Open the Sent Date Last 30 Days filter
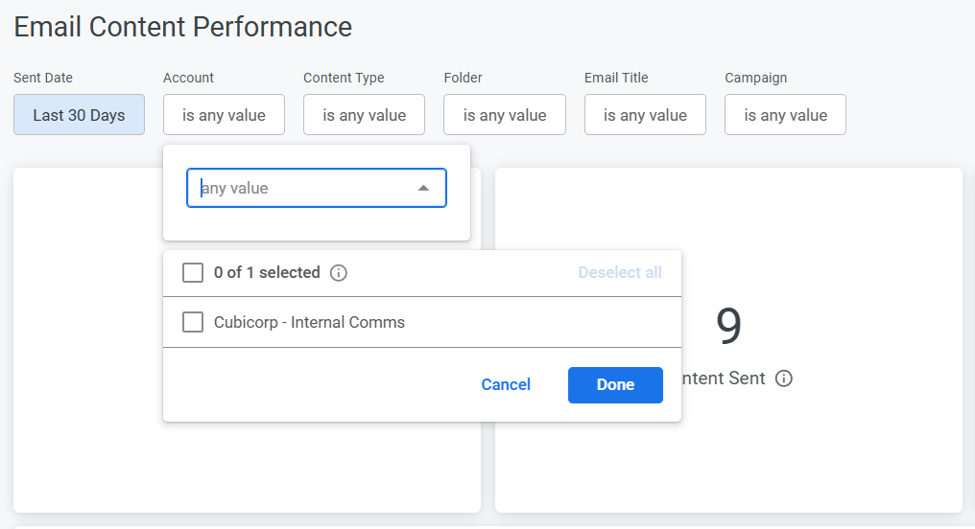975x529 pixels. click(x=79, y=115)
